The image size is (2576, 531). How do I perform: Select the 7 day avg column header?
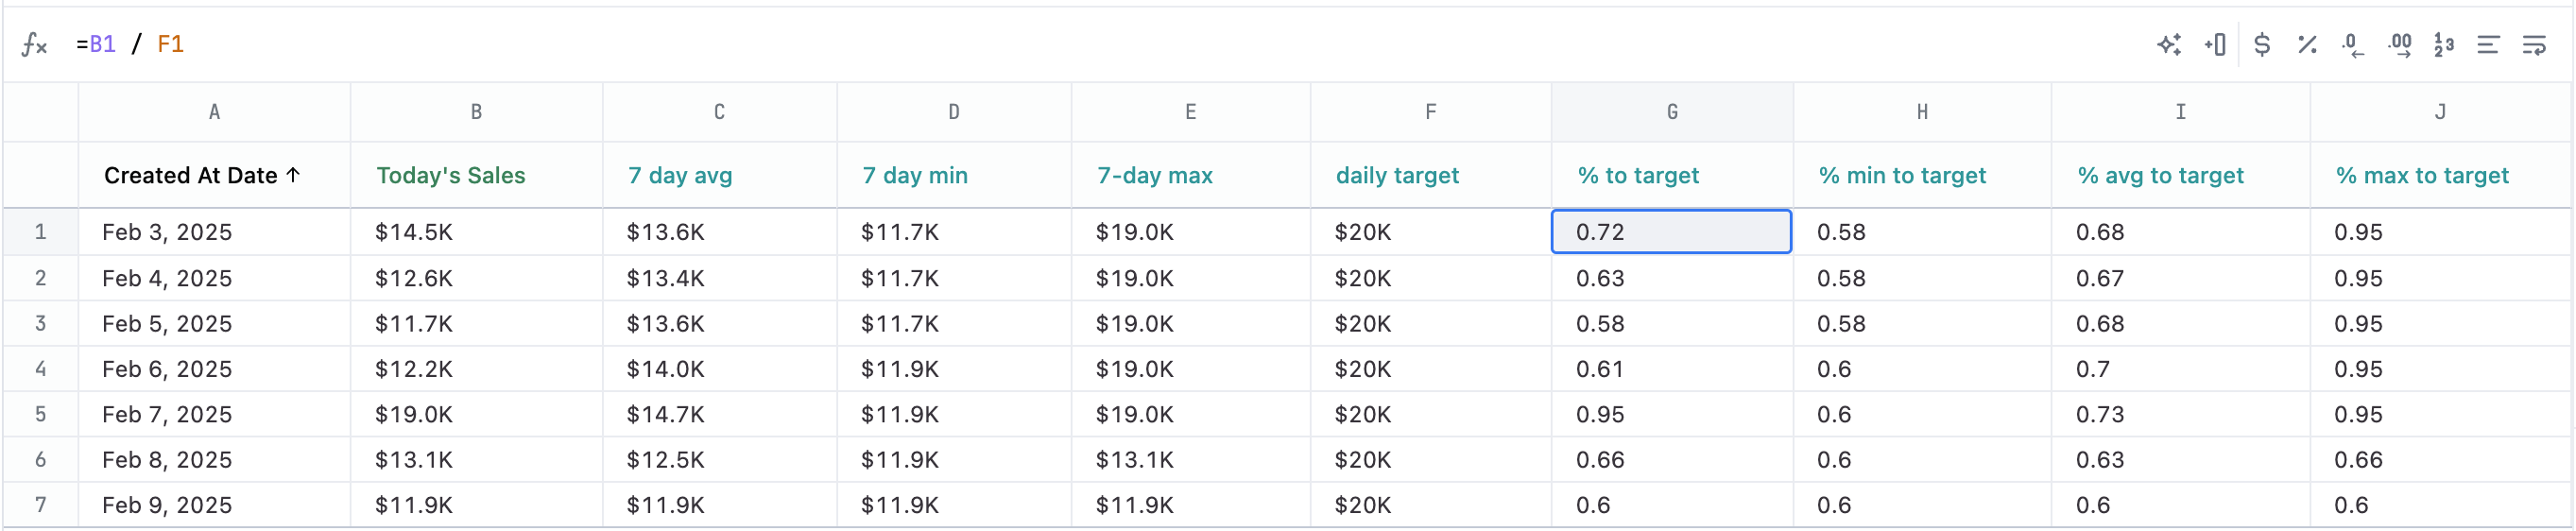[x=680, y=176]
